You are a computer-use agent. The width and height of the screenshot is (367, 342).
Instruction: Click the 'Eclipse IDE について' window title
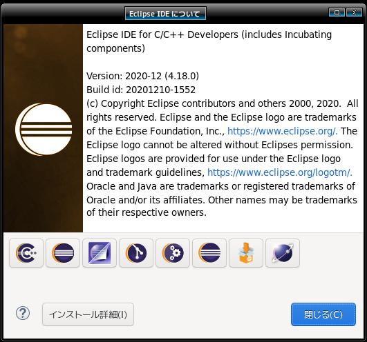point(165,14)
